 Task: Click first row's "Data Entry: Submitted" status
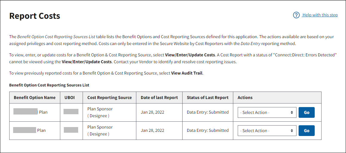[x=208, y=112]
